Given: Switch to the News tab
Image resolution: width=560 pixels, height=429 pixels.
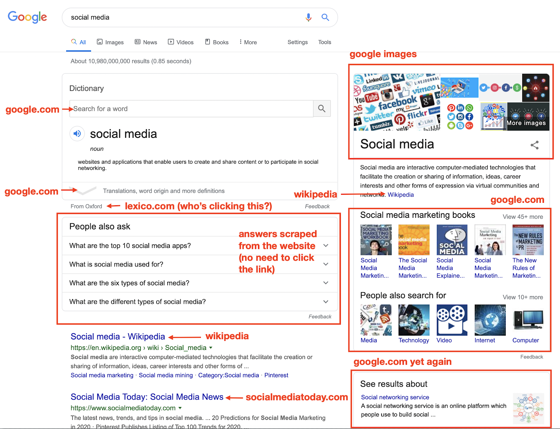Looking at the screenshot, I should [146, 42].
